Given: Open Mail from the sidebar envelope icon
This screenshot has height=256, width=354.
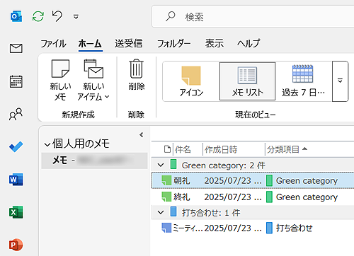Looking at the screenshot, I should coord(16,48).
